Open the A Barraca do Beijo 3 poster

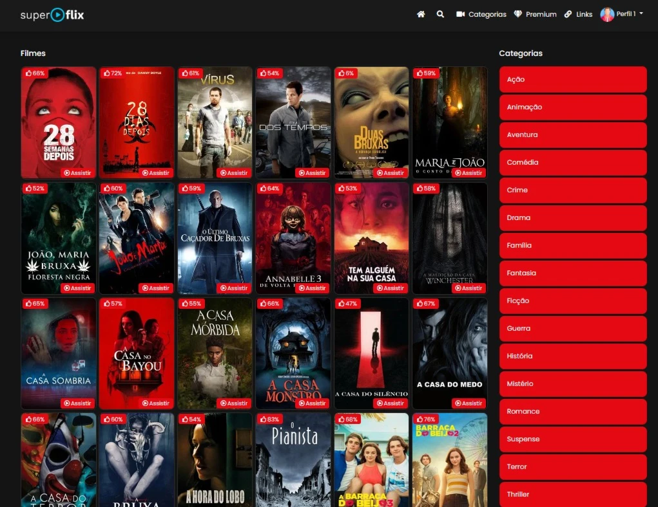click(x=371, y=460)
